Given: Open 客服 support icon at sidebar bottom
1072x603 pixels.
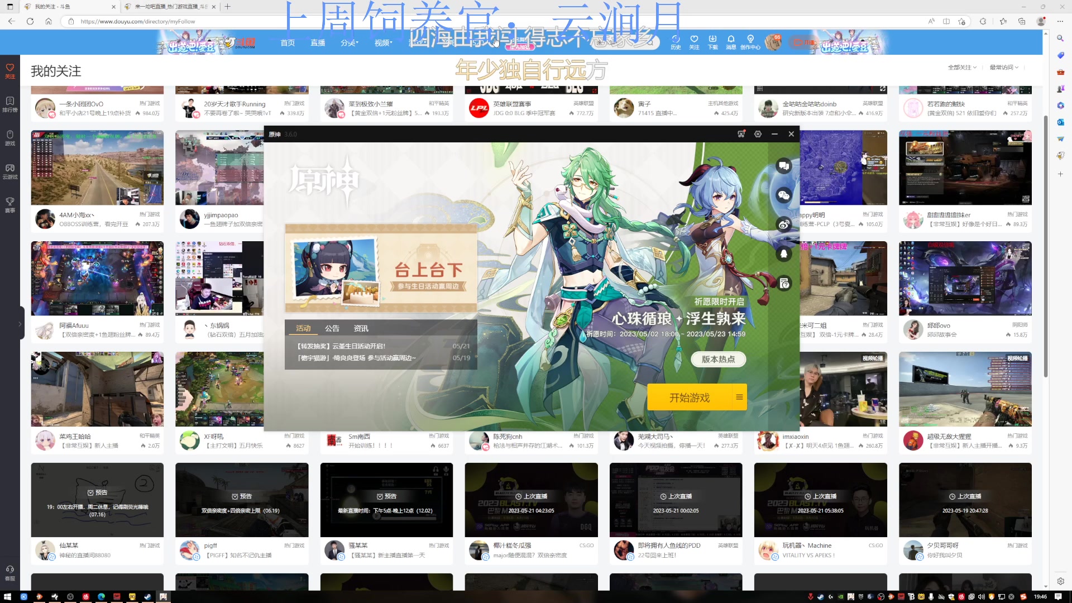Looking at the screenshot, I should (10, 573).
